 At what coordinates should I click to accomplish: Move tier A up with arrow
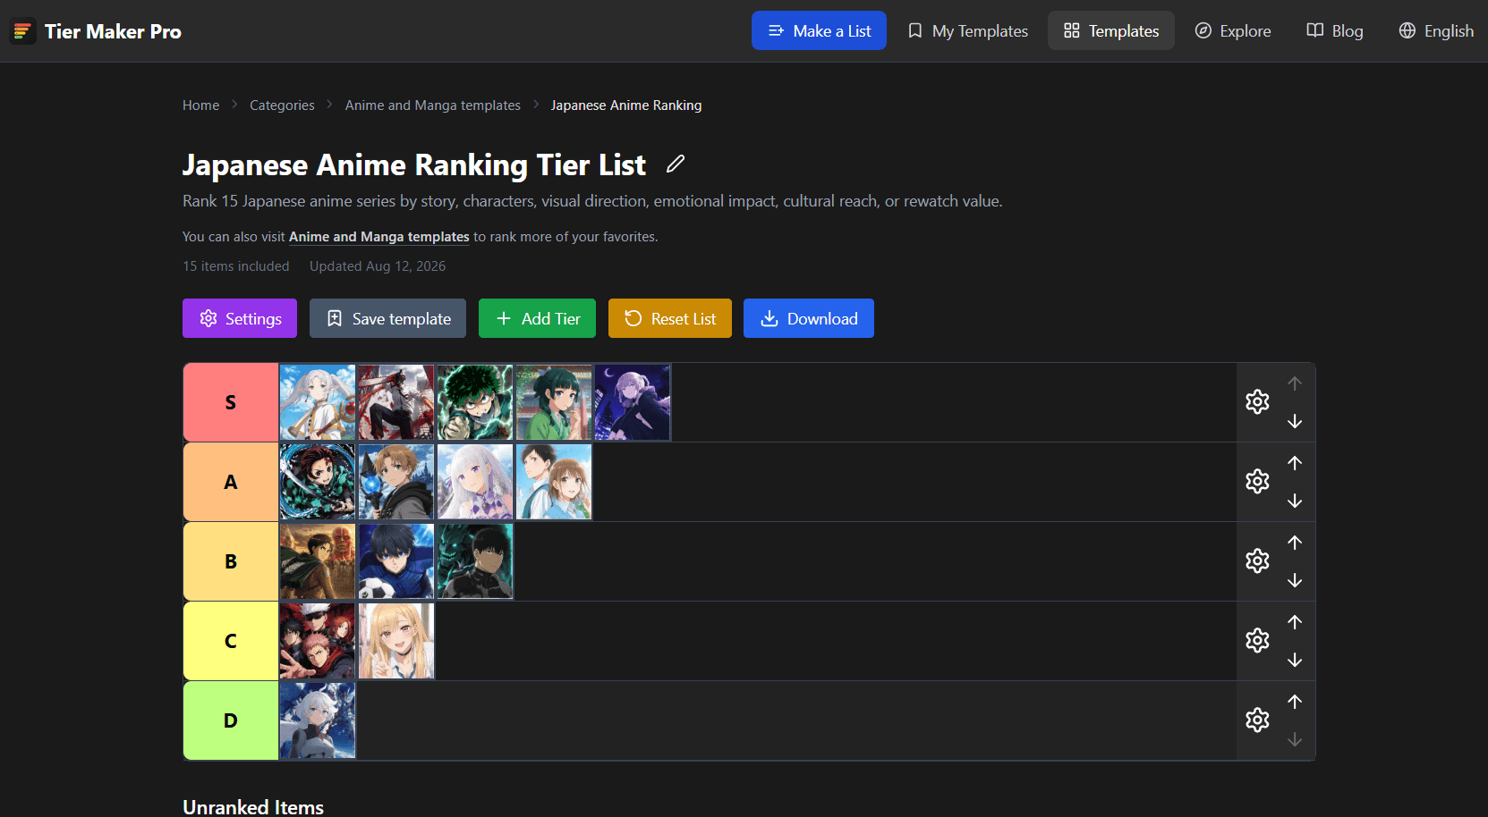(x=1295, y=463)
